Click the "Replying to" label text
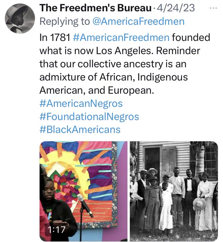The image size is (223, 242). (64, 21)
